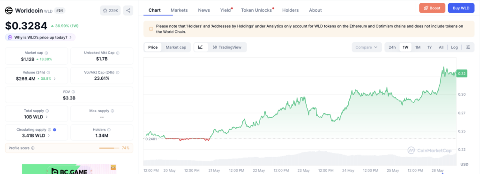Viewport: 480px width, 174px height.
Task: Click info icon beside Volume (24h)
Action: click(x=48, y=73)
